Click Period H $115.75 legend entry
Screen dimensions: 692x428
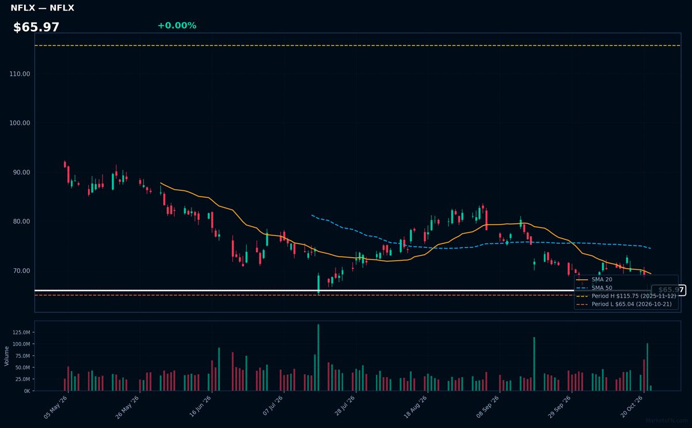point(634,296)
